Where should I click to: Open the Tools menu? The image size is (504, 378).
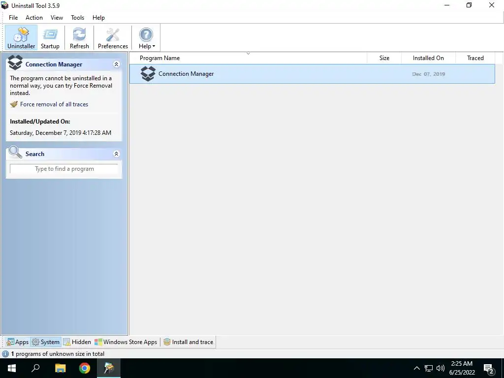(77, 18)
